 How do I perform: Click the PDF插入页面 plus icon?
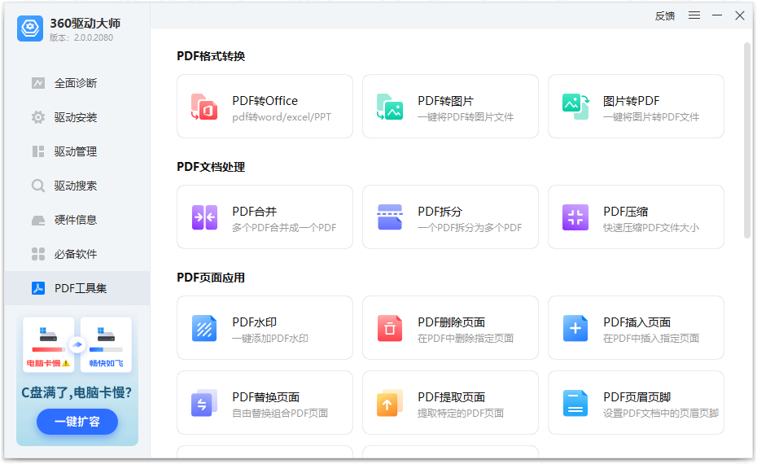coord(575,328)
